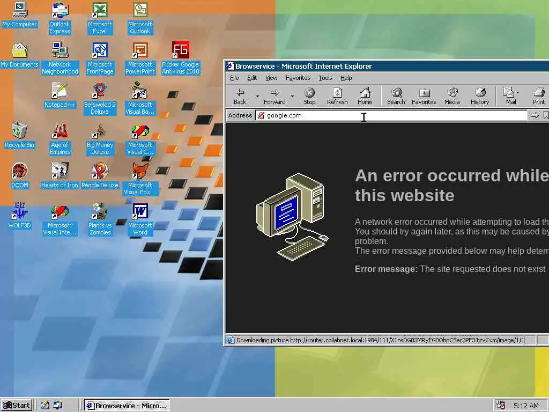Click the Go arrow next to address bar

[535, 115]
